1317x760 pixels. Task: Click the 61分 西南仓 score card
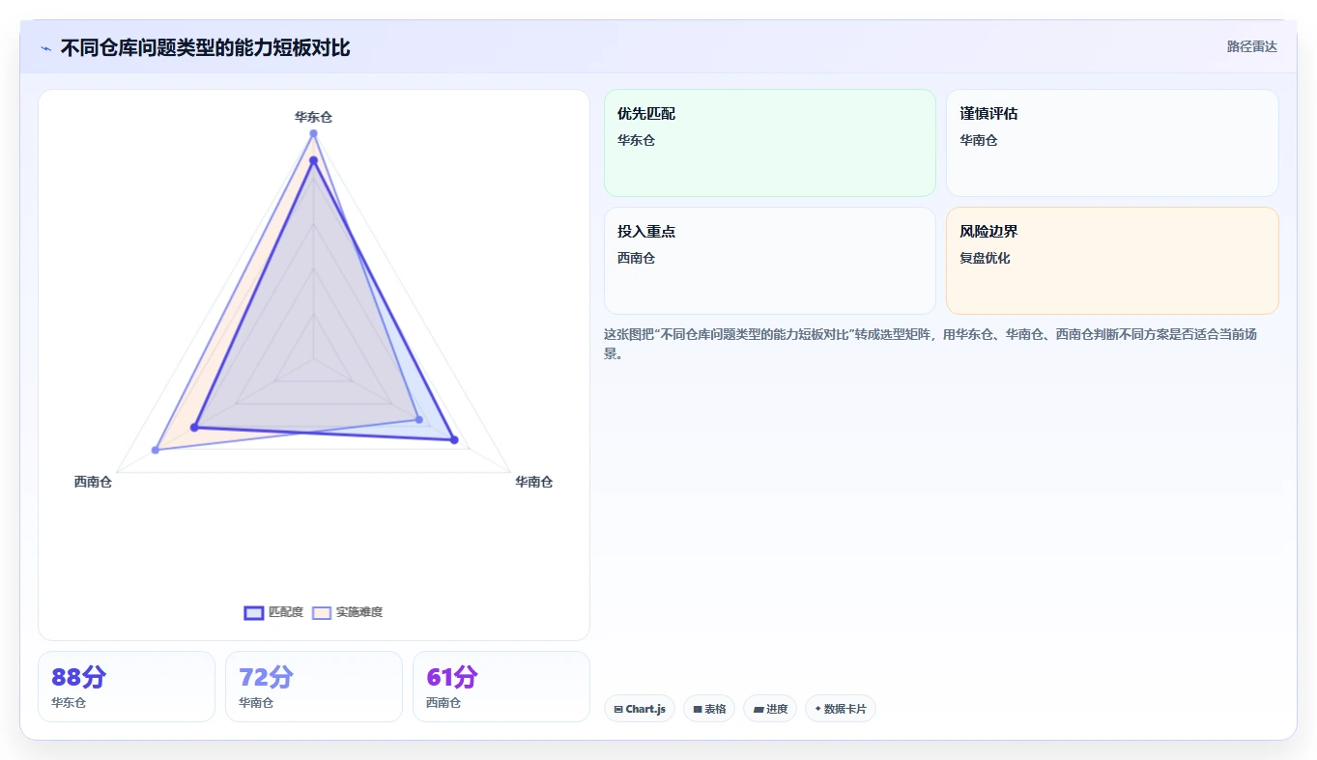(x=501, y=687)
